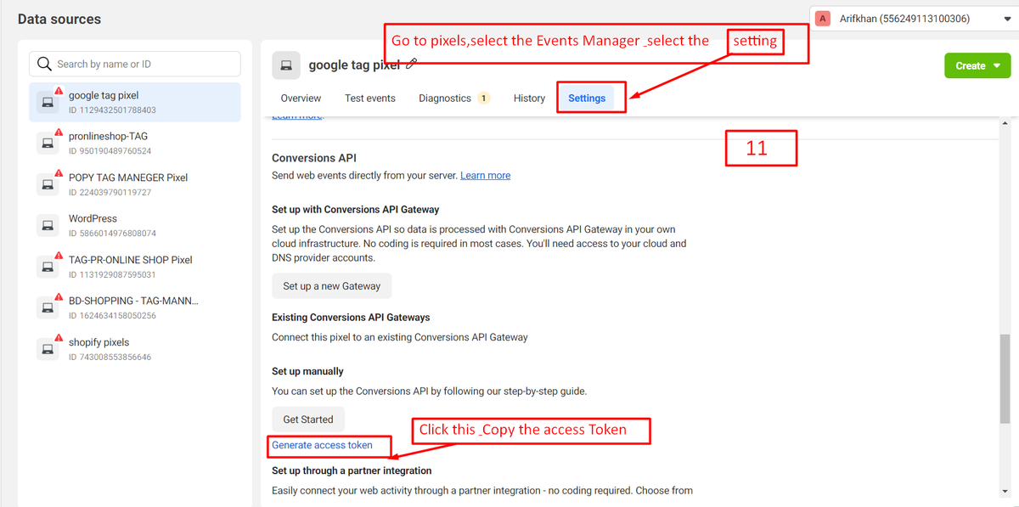Image resolution: width=1019 pixels, height=507 pixels.
Task: Open the green Create dropdown
Action: coord(977,65)
